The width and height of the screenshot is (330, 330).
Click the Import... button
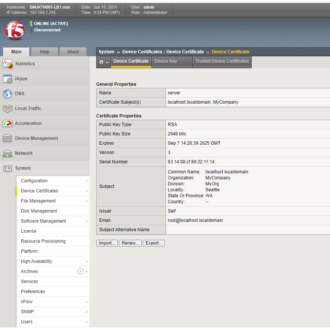[107, 243]
